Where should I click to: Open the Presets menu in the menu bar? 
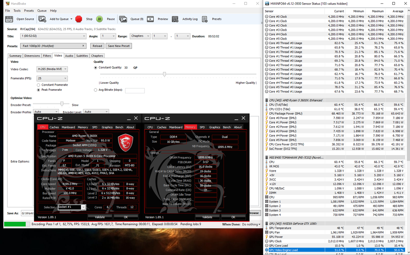29,11
